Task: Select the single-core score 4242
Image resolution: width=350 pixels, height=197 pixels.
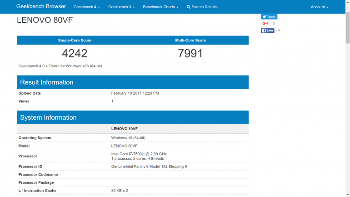Action: pos(75,54)
